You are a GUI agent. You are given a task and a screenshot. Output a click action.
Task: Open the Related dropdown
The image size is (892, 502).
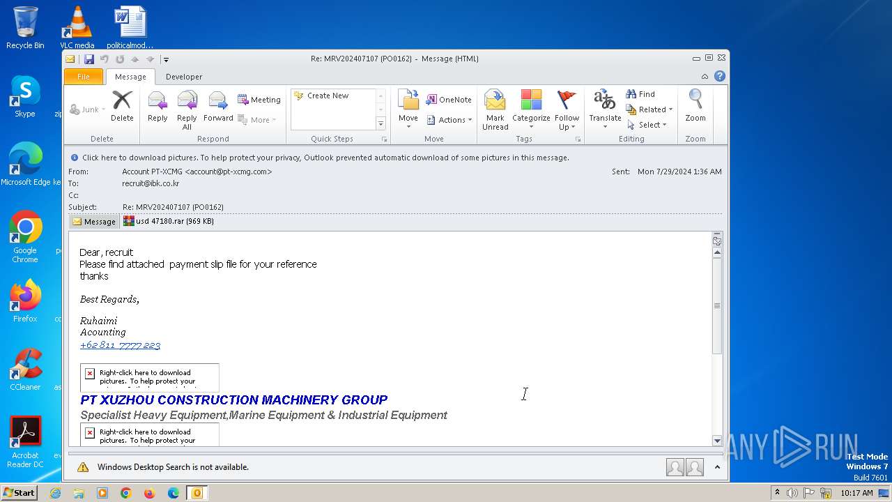[x=649, y=109]
